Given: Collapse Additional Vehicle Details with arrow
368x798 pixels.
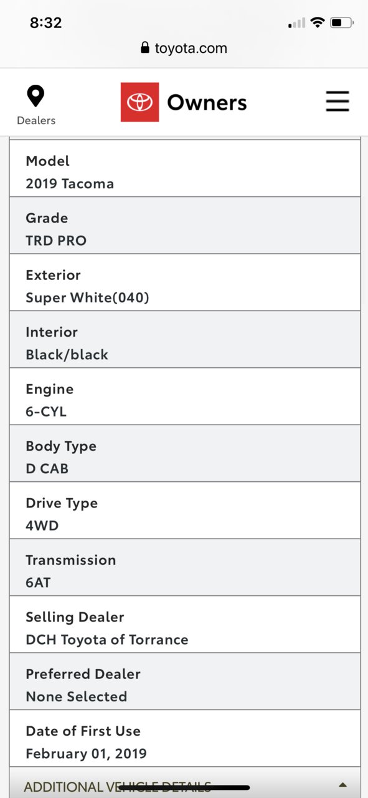Looking at the screenshot, I should 342,786.
